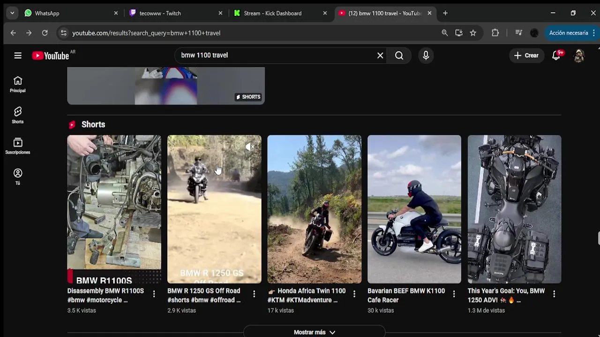Expand results with Mostrar más
The width and height of the screenshot is (600, 337).
[x=314, y=332]
